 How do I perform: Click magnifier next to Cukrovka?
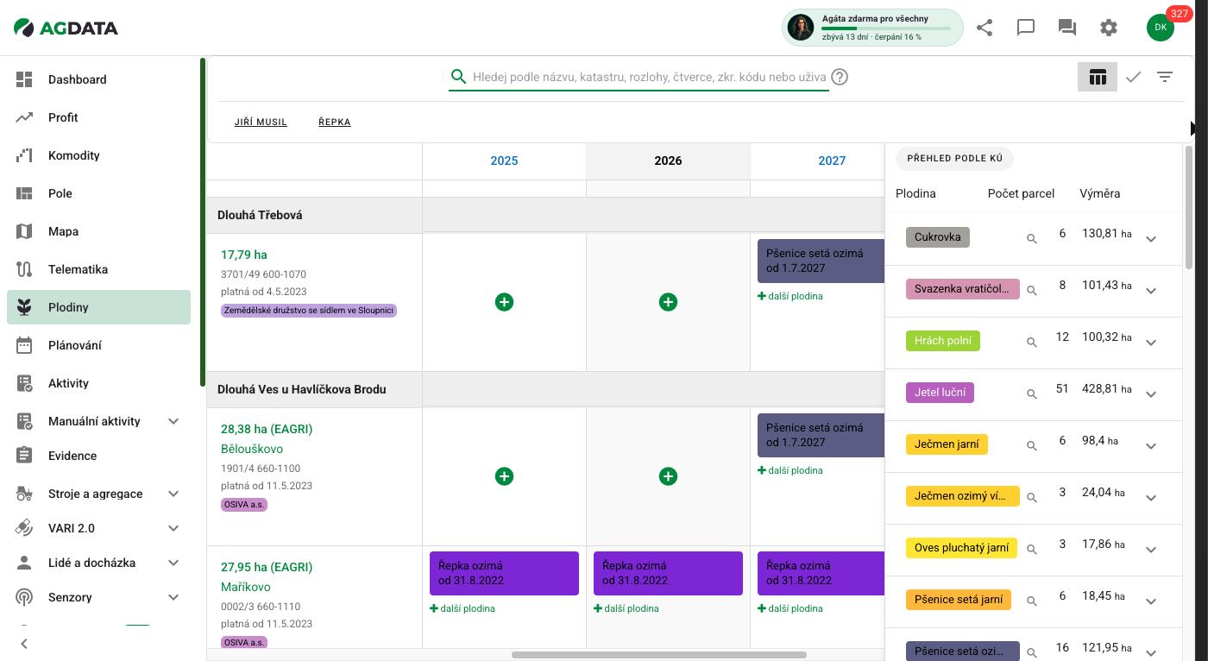(1031, 238)
